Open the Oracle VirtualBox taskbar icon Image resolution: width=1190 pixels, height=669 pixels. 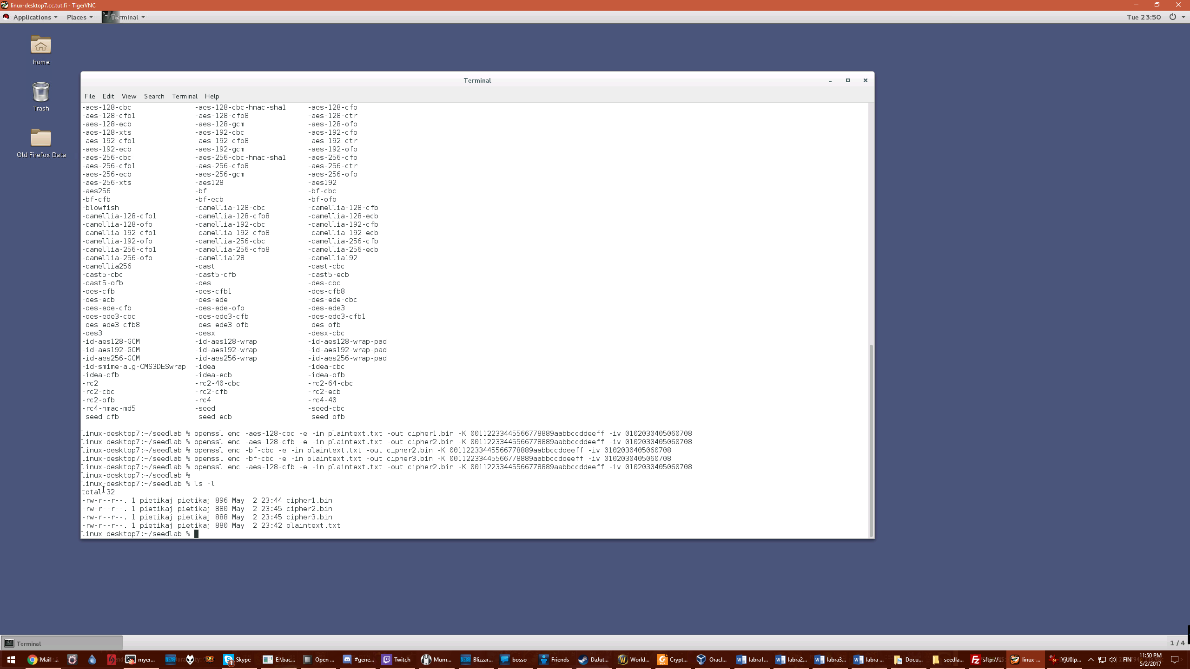[x=712, y=659]
